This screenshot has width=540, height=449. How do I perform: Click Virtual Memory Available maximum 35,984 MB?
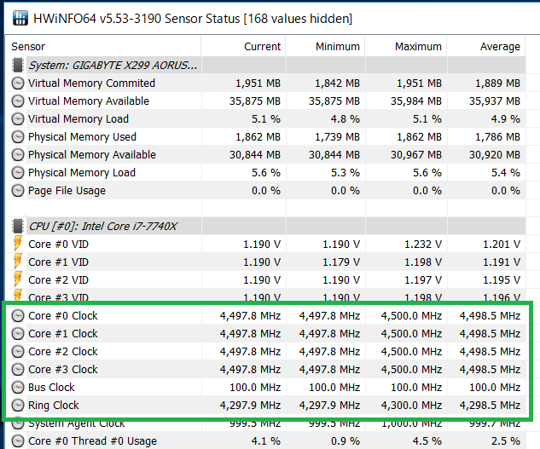click(x=416, y=101)
